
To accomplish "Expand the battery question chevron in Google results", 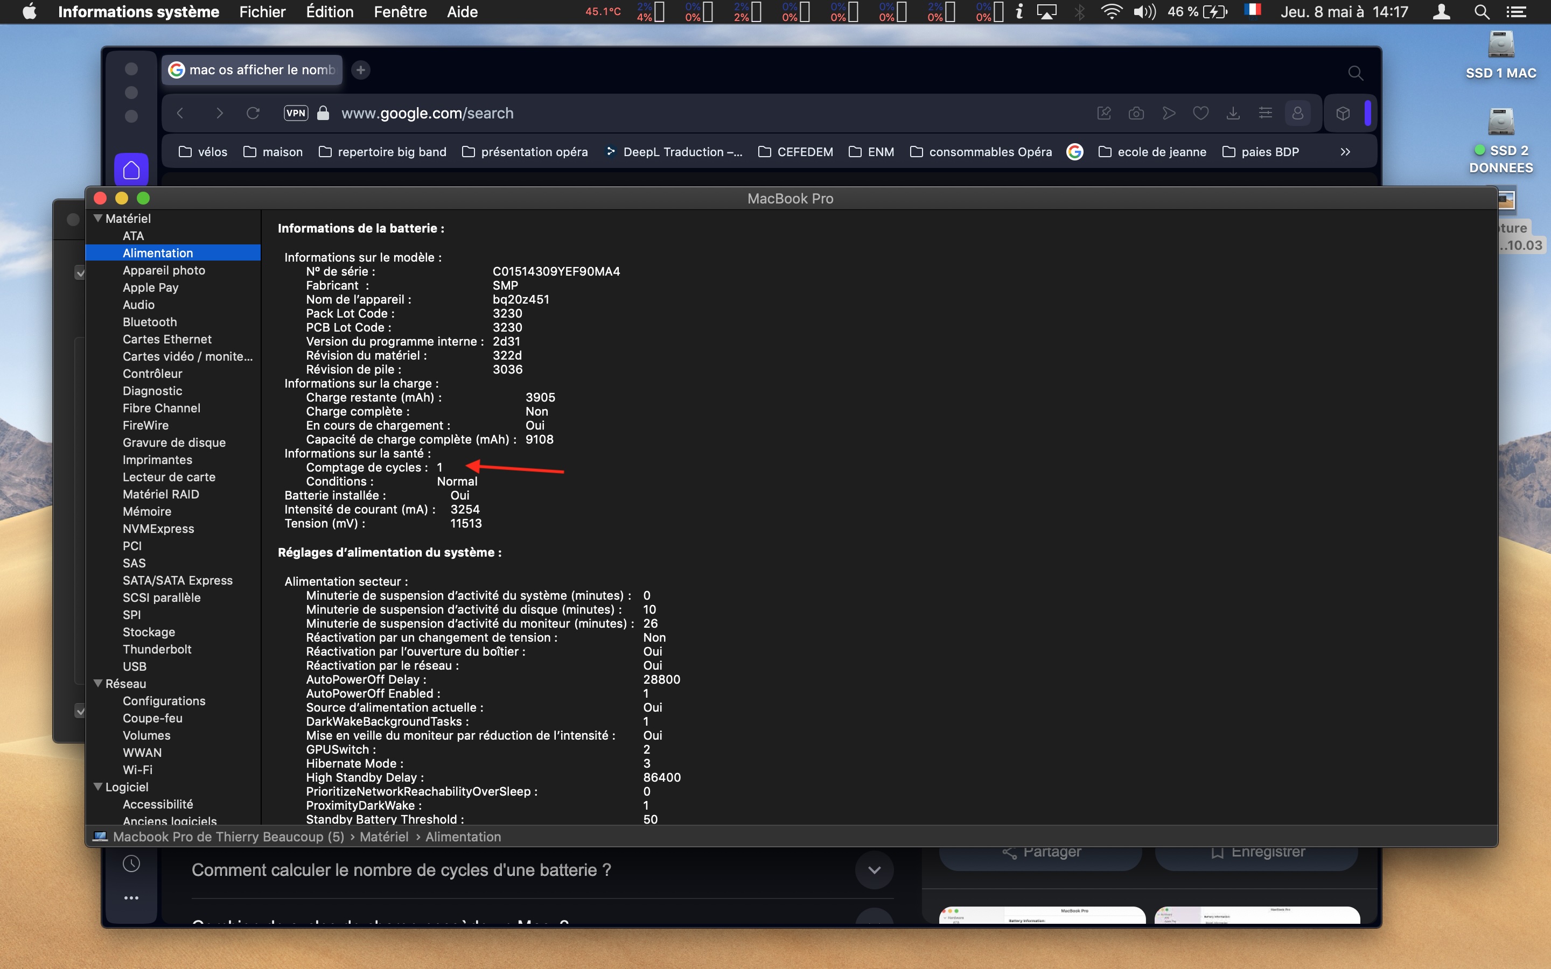I will coord(874,870).
